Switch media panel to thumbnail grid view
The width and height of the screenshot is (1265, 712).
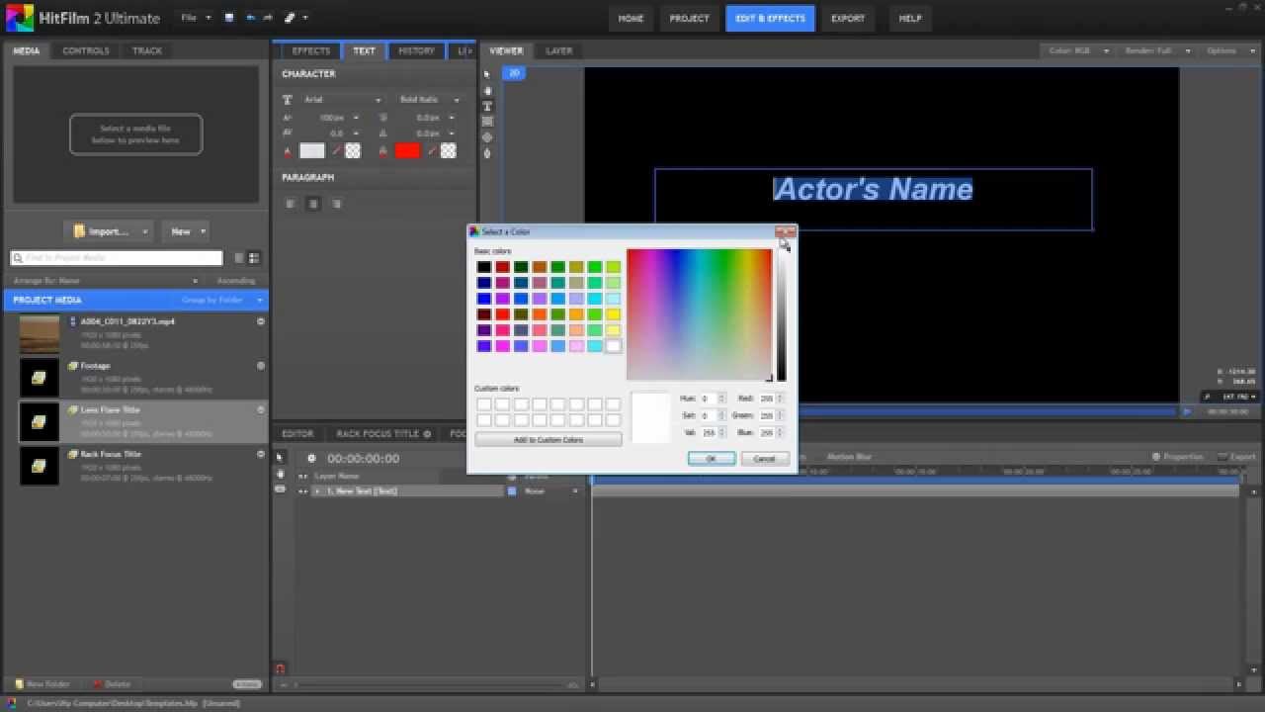click(254, 258)
